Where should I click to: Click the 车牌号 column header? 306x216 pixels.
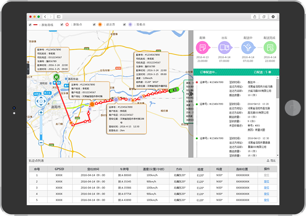[124, 169]
